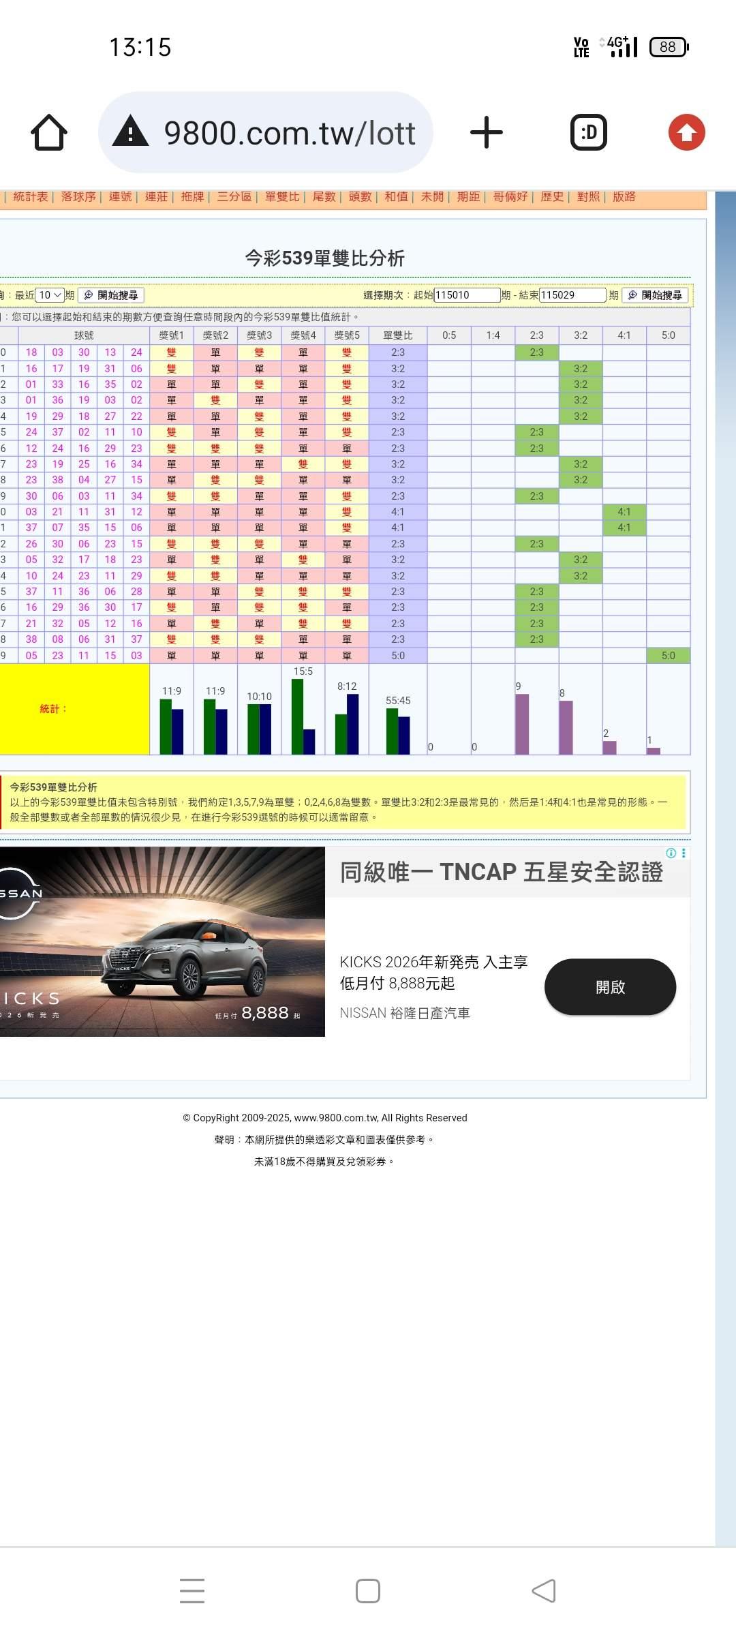
Task: Tap the browser home icon
Action: [49, 132]
